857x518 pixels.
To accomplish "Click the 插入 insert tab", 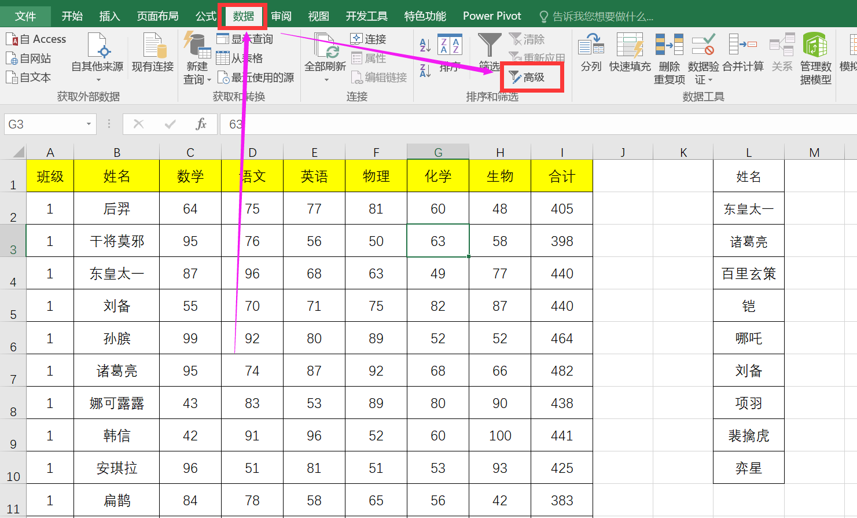I will [x=109, y=16].
